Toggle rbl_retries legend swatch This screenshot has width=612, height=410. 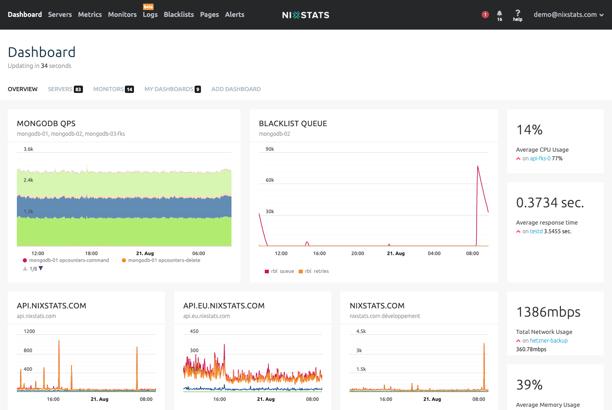pyautogui.click(x=301, y=272)
